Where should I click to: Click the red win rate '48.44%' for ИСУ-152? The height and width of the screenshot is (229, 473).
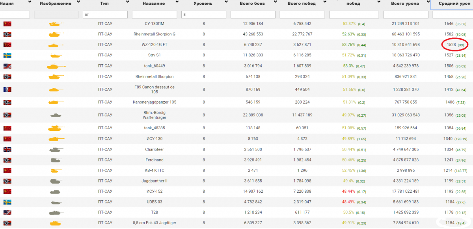coord(349,192)
